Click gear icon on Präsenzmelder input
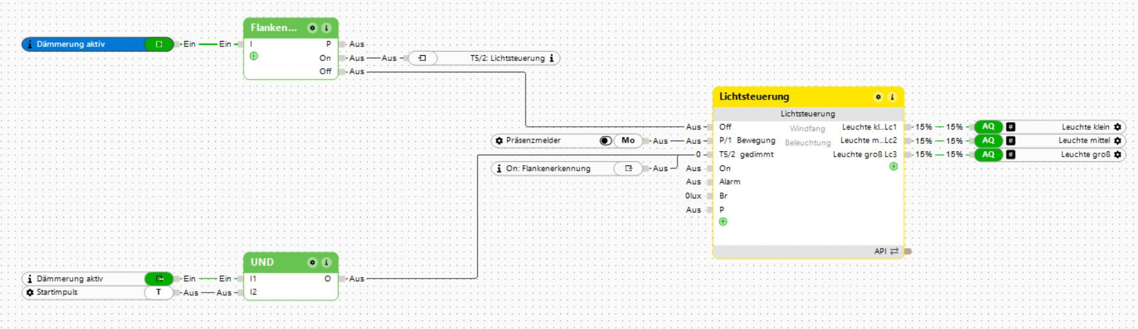The width and height of the screenshot is (1138, 329). click(x=500, y=141)
